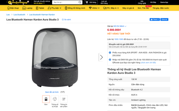Click the Chia sẻ share button

tap(164, 19)
